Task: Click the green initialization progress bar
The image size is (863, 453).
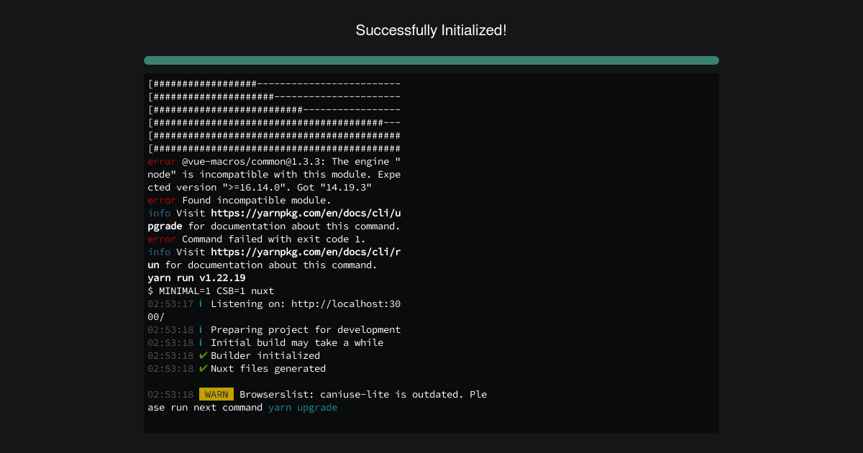Action: tap(431, 60)
